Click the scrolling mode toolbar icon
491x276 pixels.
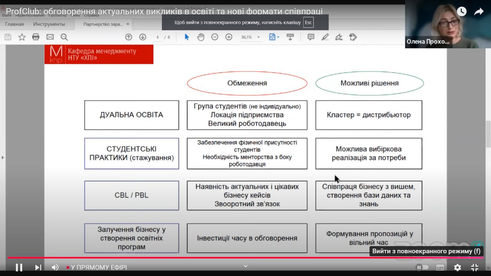[x=290, y=37]
